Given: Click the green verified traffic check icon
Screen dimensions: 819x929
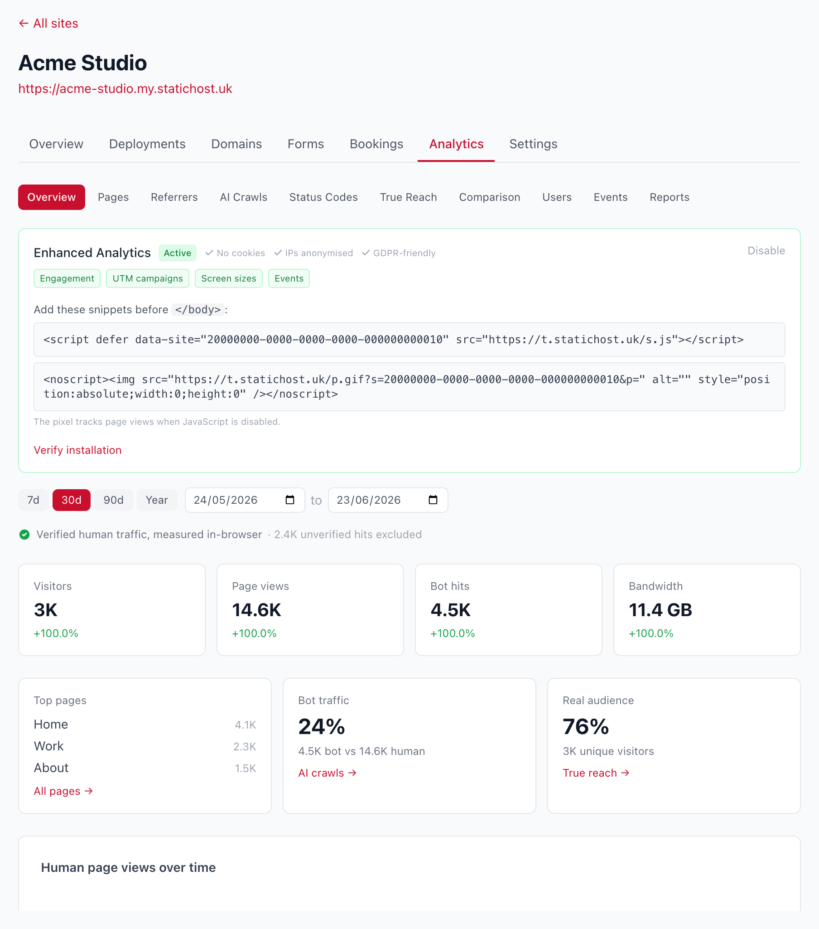Looking at the screenshot, I should click(24, 535).
